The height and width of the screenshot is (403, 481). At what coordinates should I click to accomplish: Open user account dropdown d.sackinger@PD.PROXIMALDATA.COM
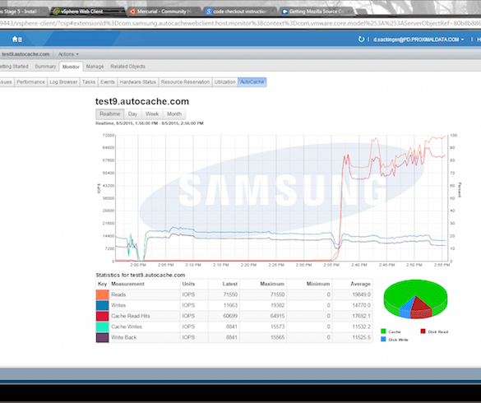(x=419, y=39)
